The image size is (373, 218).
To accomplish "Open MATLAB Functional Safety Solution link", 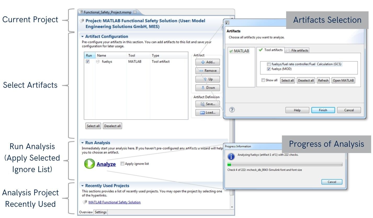I will pyautogui.click(x=114, y=202).
